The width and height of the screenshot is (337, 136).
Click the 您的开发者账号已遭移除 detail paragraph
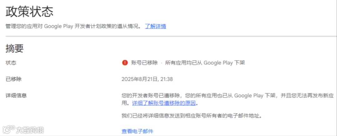[x=227, y=99]
